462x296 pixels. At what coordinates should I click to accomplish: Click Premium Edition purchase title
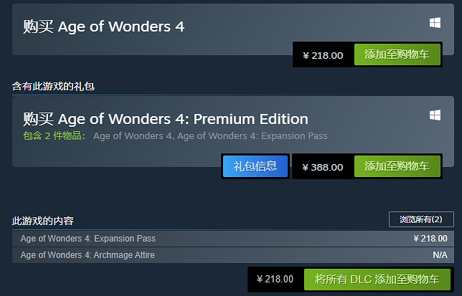coord(165,118)
